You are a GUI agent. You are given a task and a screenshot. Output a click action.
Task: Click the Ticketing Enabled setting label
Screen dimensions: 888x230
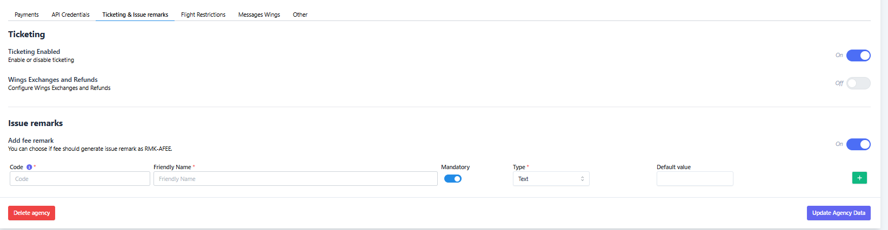34,52
